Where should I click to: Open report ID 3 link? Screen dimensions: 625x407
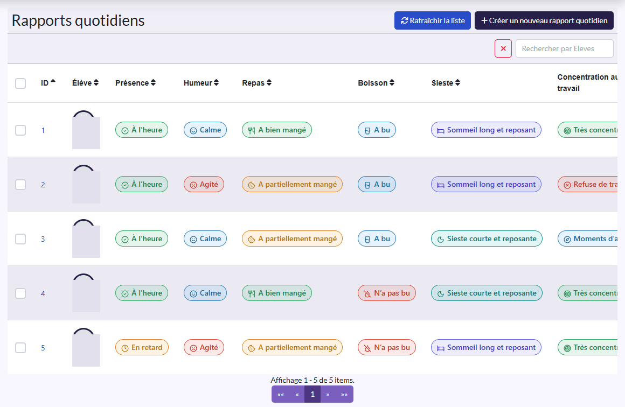(43, 239)
